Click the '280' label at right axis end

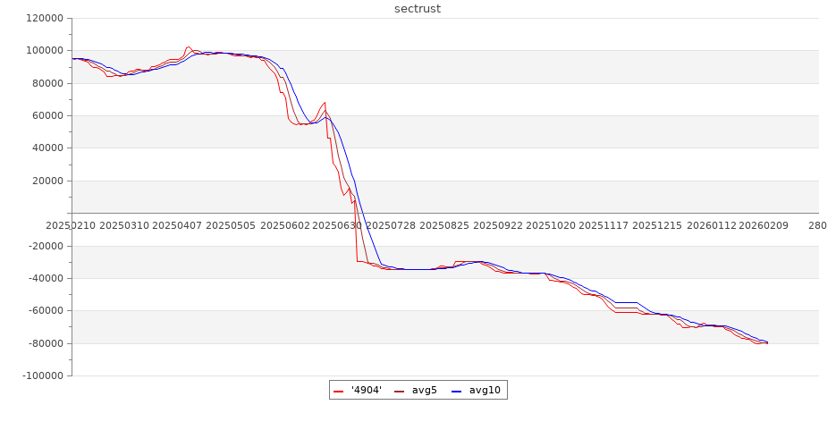(x=817, y=226)
